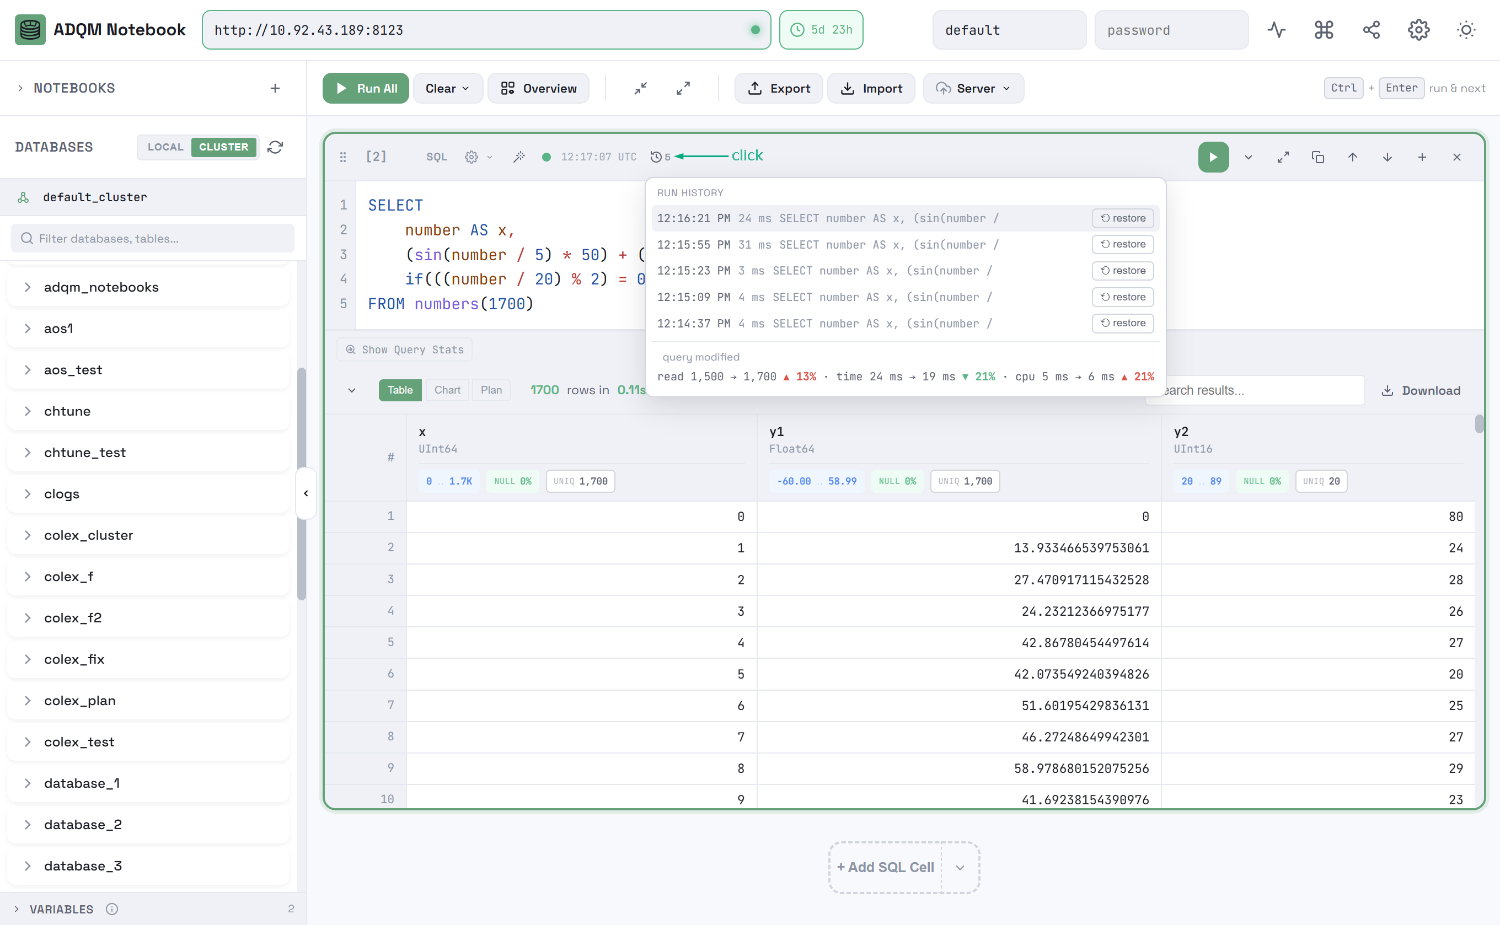Insert a cell below with plus icon
Screen dimensions: 1500x925
[x=1422, y=157]
